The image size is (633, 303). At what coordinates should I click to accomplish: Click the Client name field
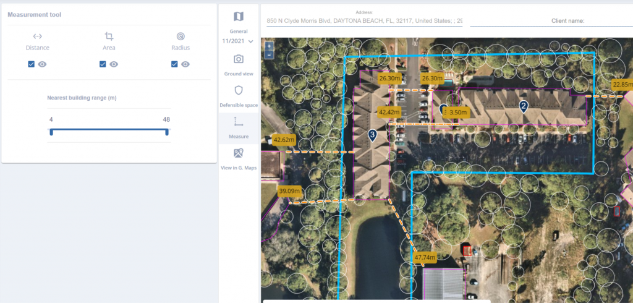pos(551,20)
